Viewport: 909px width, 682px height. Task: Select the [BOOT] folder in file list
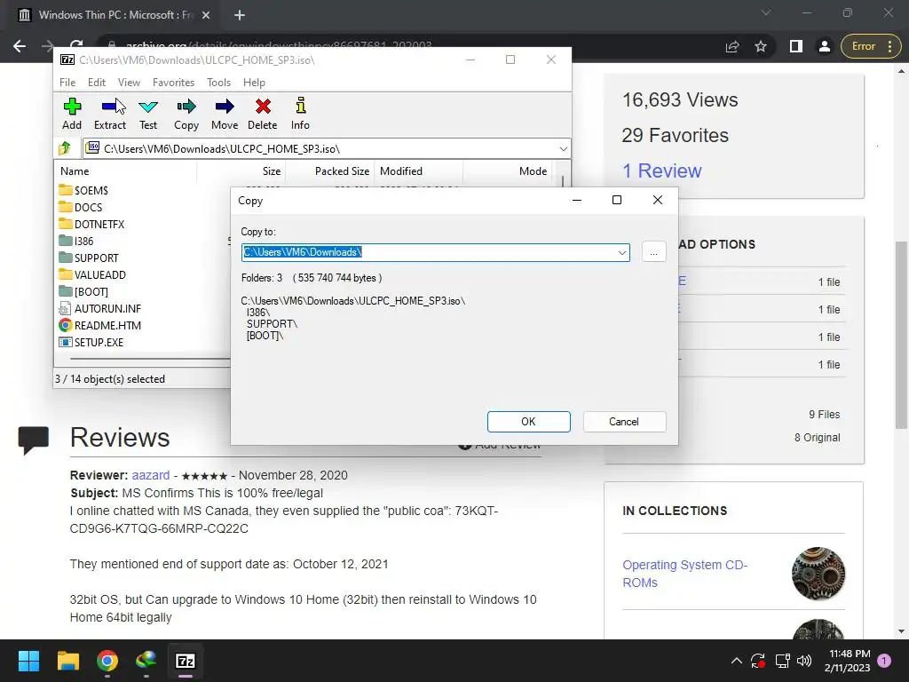[x=83, y=291]
